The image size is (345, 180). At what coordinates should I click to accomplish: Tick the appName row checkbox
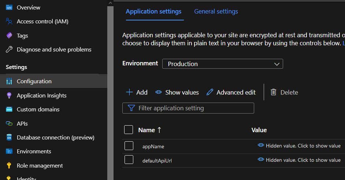pyautogui.click(x=129, y=146)
